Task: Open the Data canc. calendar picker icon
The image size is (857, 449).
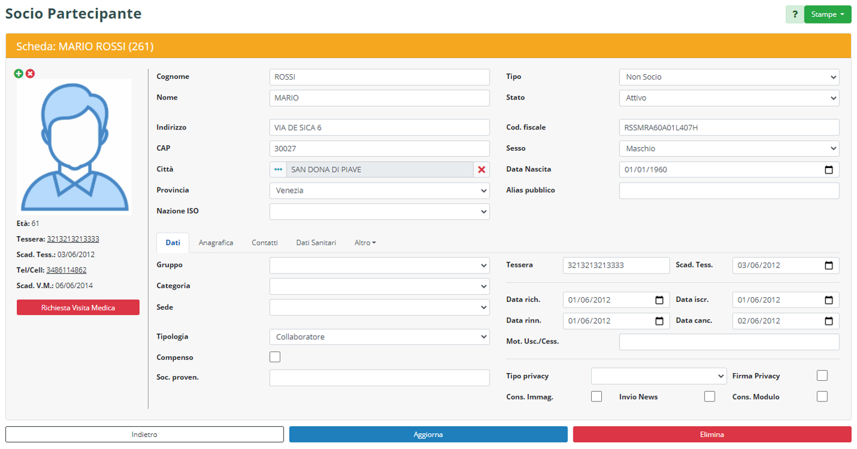Action: tap(829, 321)
